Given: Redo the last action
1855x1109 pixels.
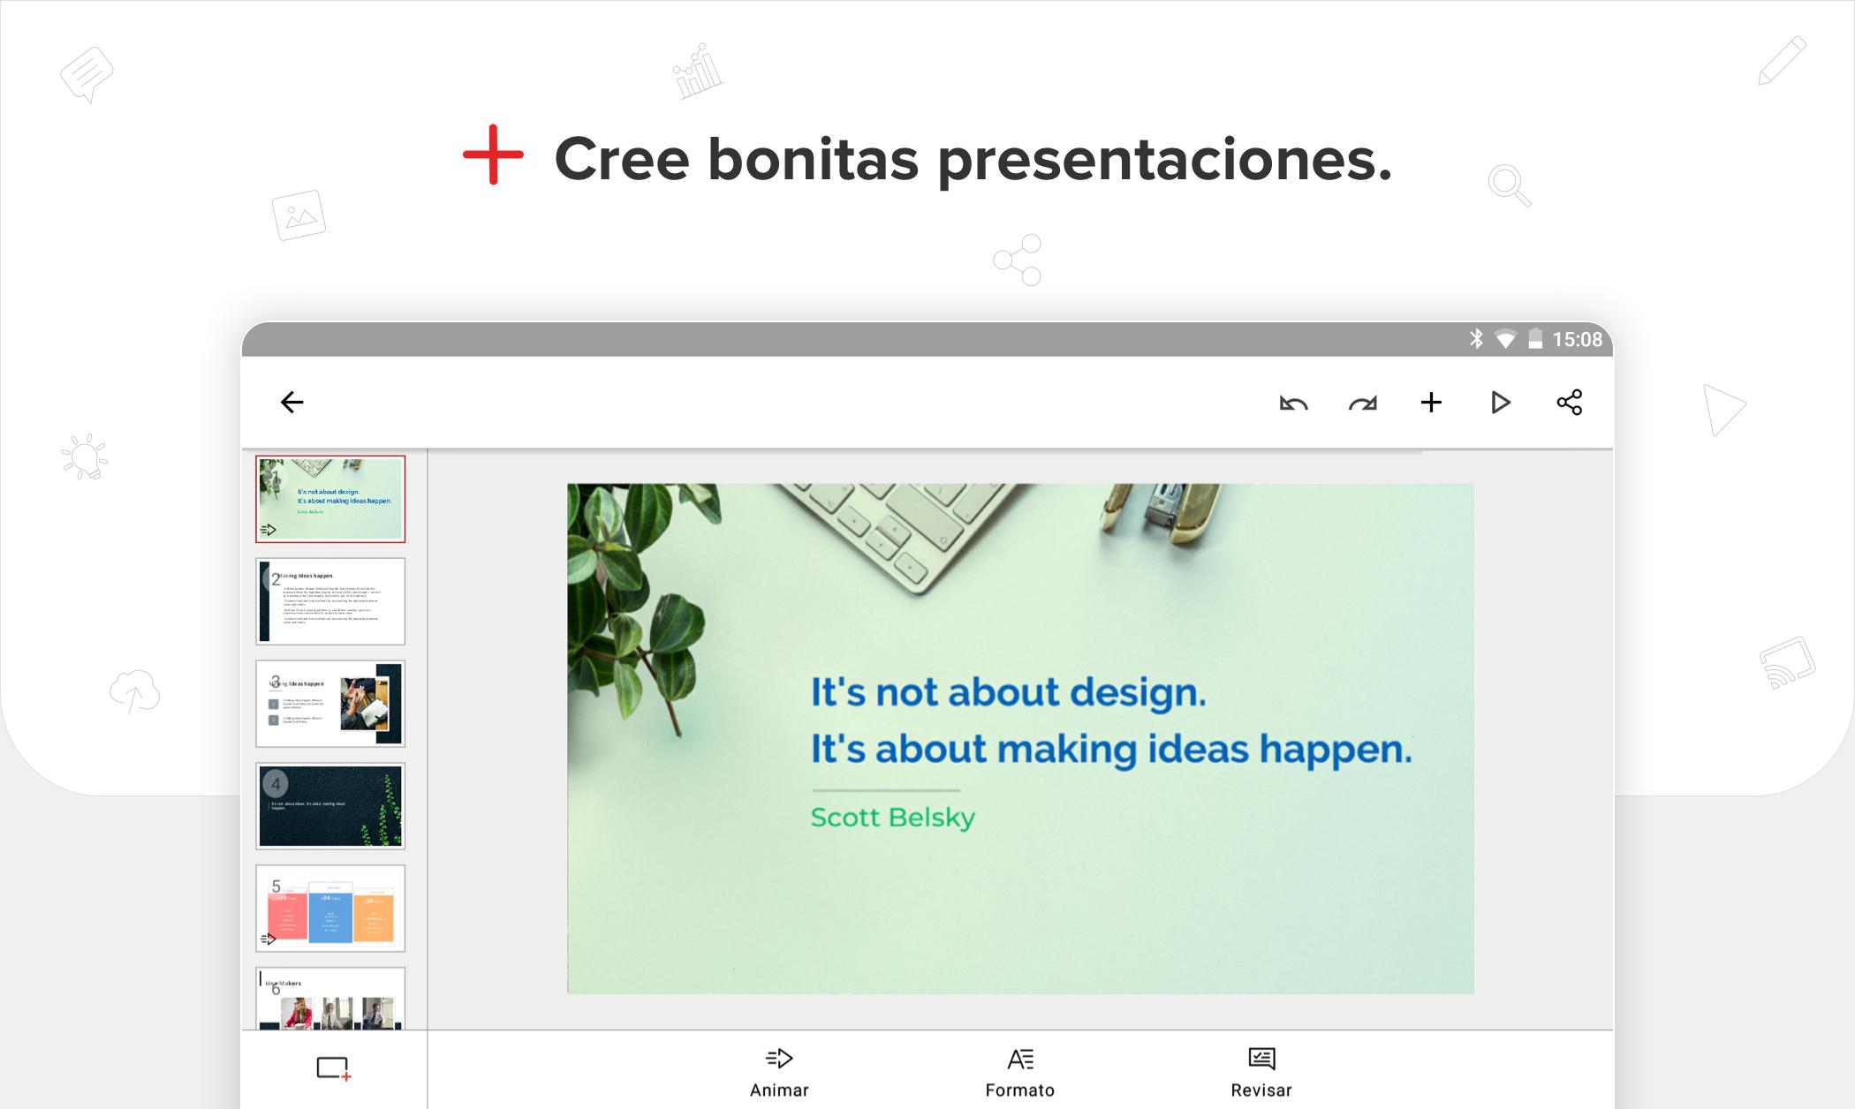Looking at the screenshot, I should pyautogui.click(x=1362, y=404).
